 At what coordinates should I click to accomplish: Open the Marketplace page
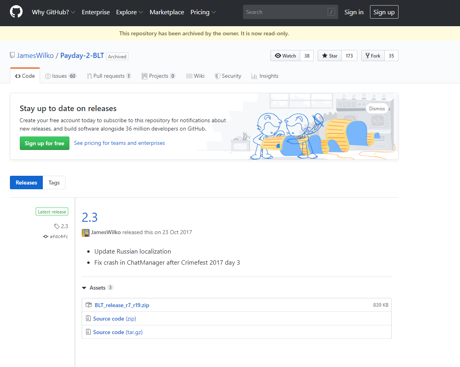tap(167, 12)
